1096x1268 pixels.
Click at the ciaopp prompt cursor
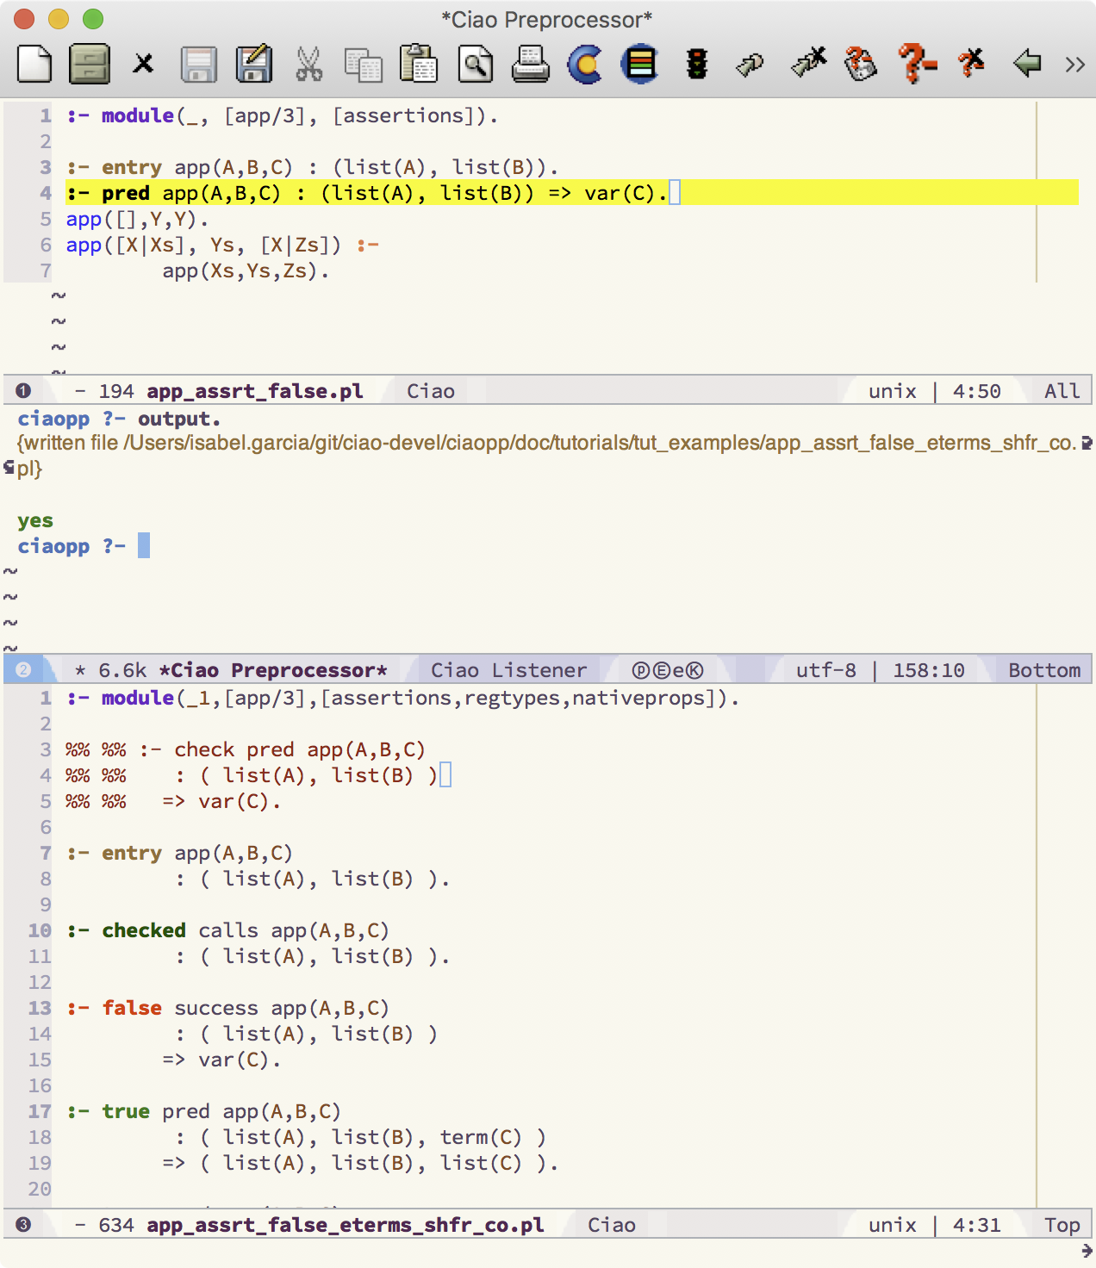144,545
